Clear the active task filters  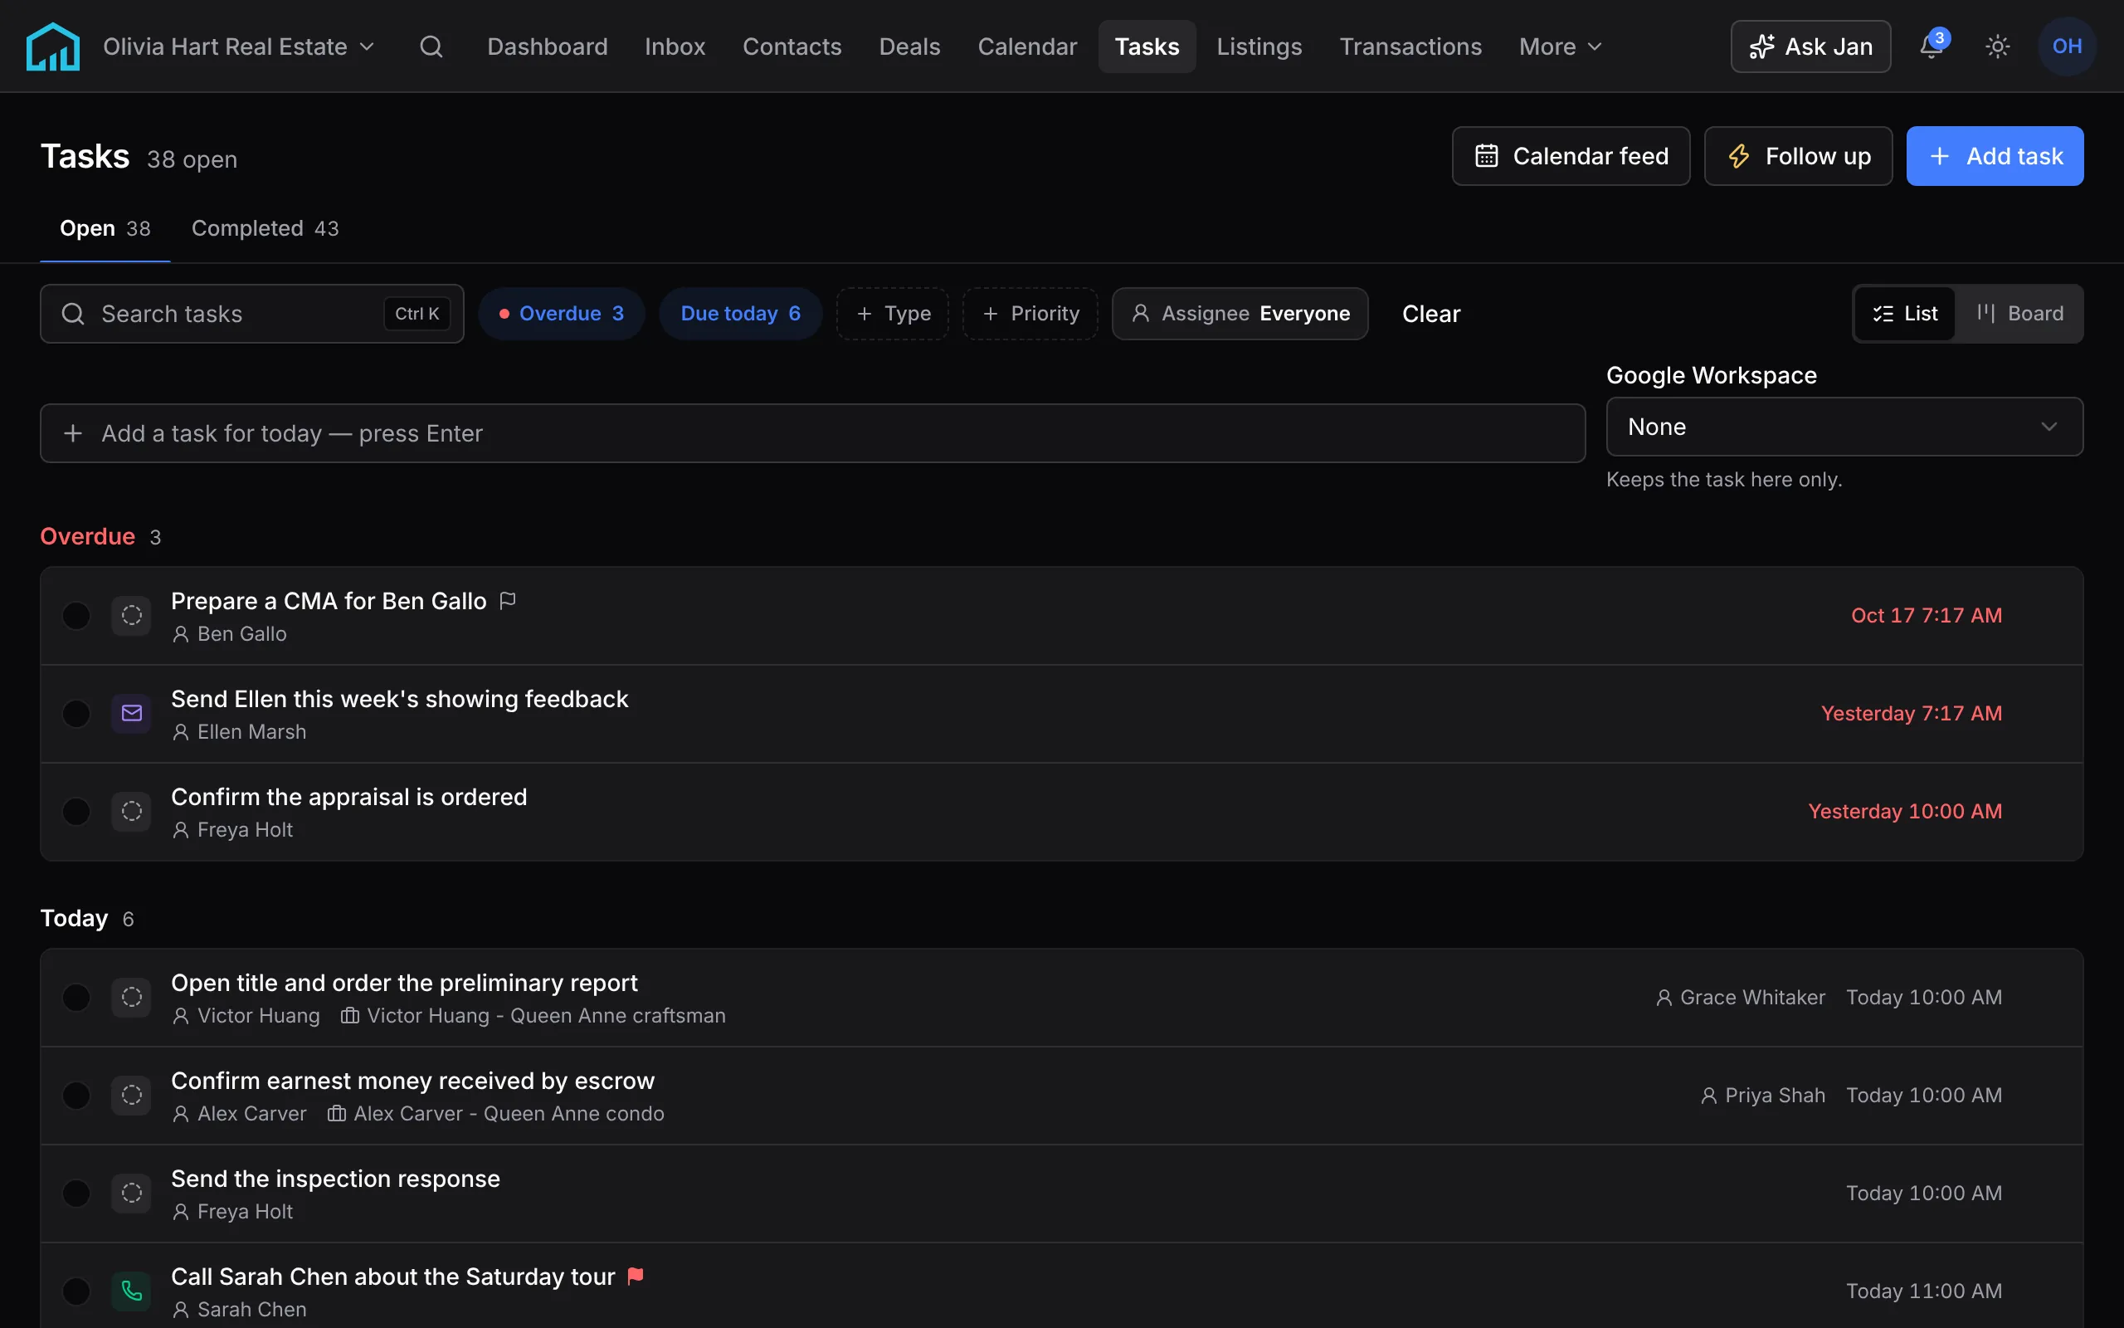[x=1430, y=314]
